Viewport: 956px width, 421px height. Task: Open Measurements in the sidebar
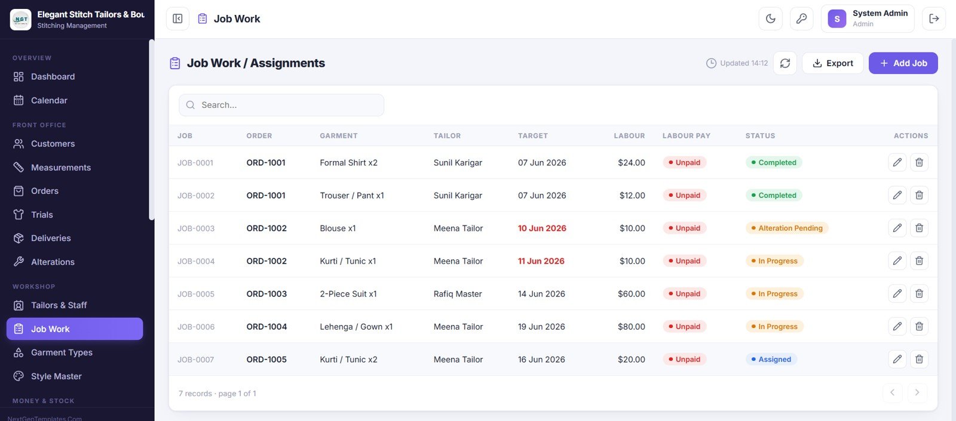click(x=75, y=168)
